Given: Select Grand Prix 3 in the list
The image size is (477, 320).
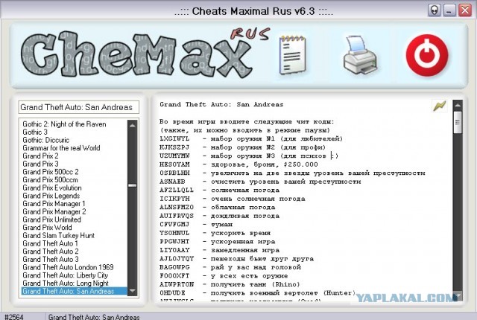Looking at the screenshot, I should click(40, 164).
